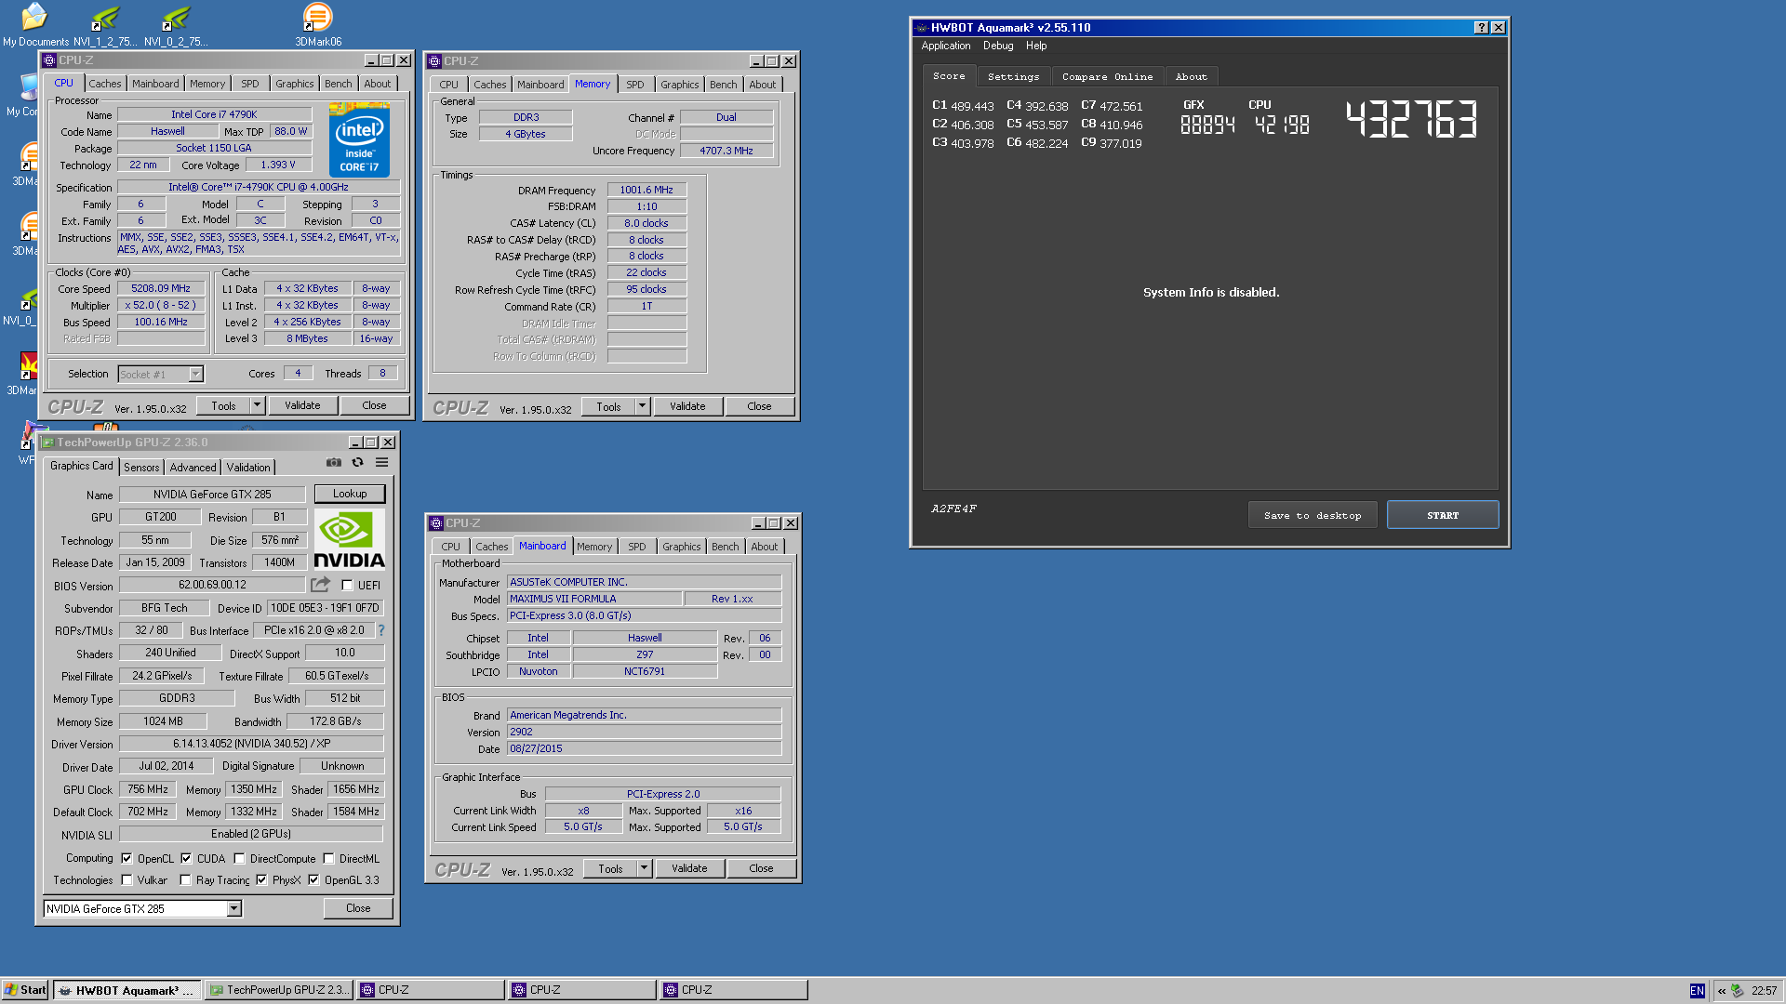Image resolution: width=1786 pixels, height=1004 pixels.
Task: Open the Help menu in Aquamark
Action: tap(1036, 46)
